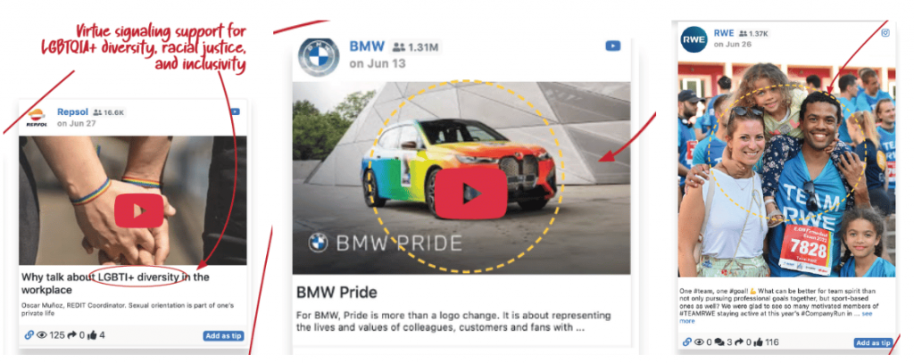914x363 pixels.
Task: Open the RWE team photo thumbnail
Action: [786, 169]
